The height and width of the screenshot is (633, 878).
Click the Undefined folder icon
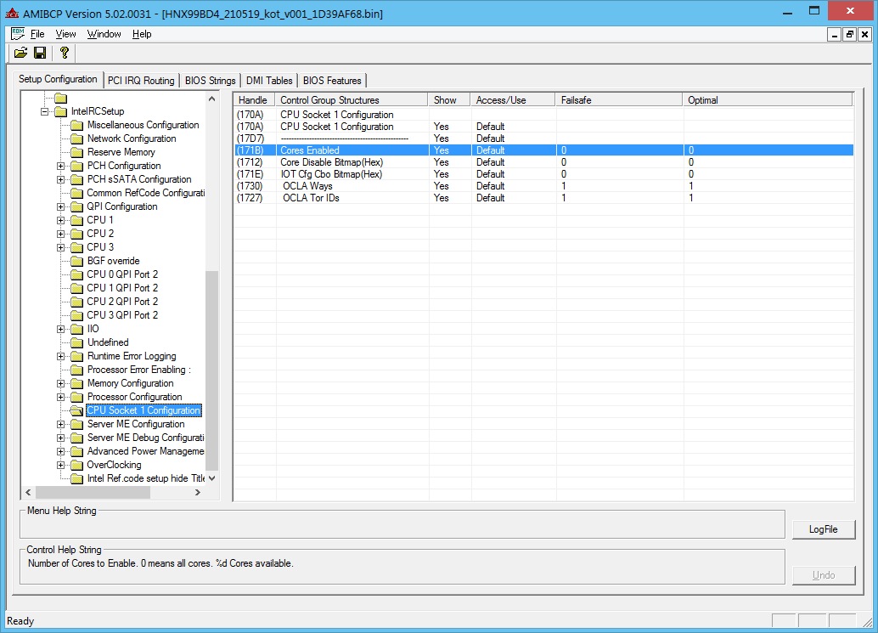[x=77, y=342]
